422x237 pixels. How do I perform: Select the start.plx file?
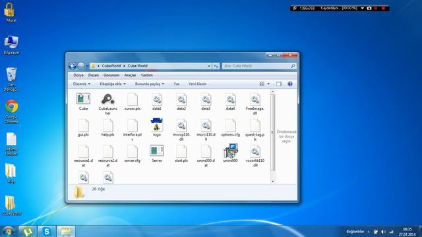point(181,153)
